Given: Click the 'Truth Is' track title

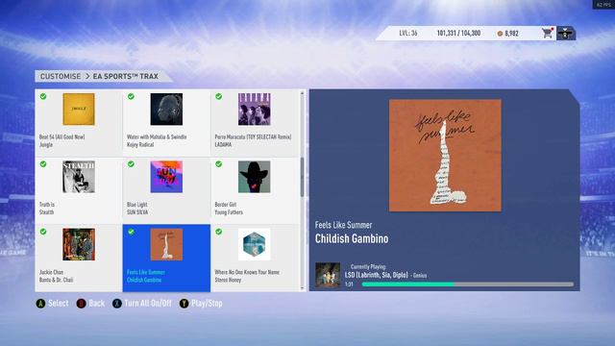Looking at the screenshot, I should (x=47, y=205).
